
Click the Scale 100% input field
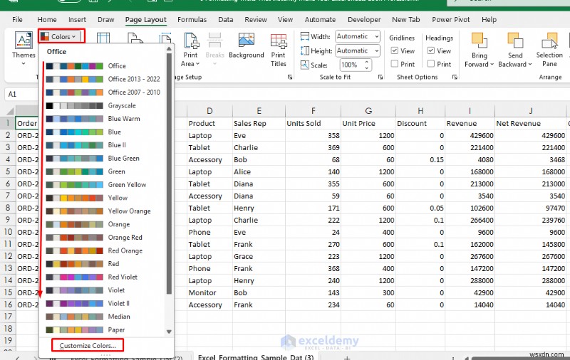pos(351,65)
